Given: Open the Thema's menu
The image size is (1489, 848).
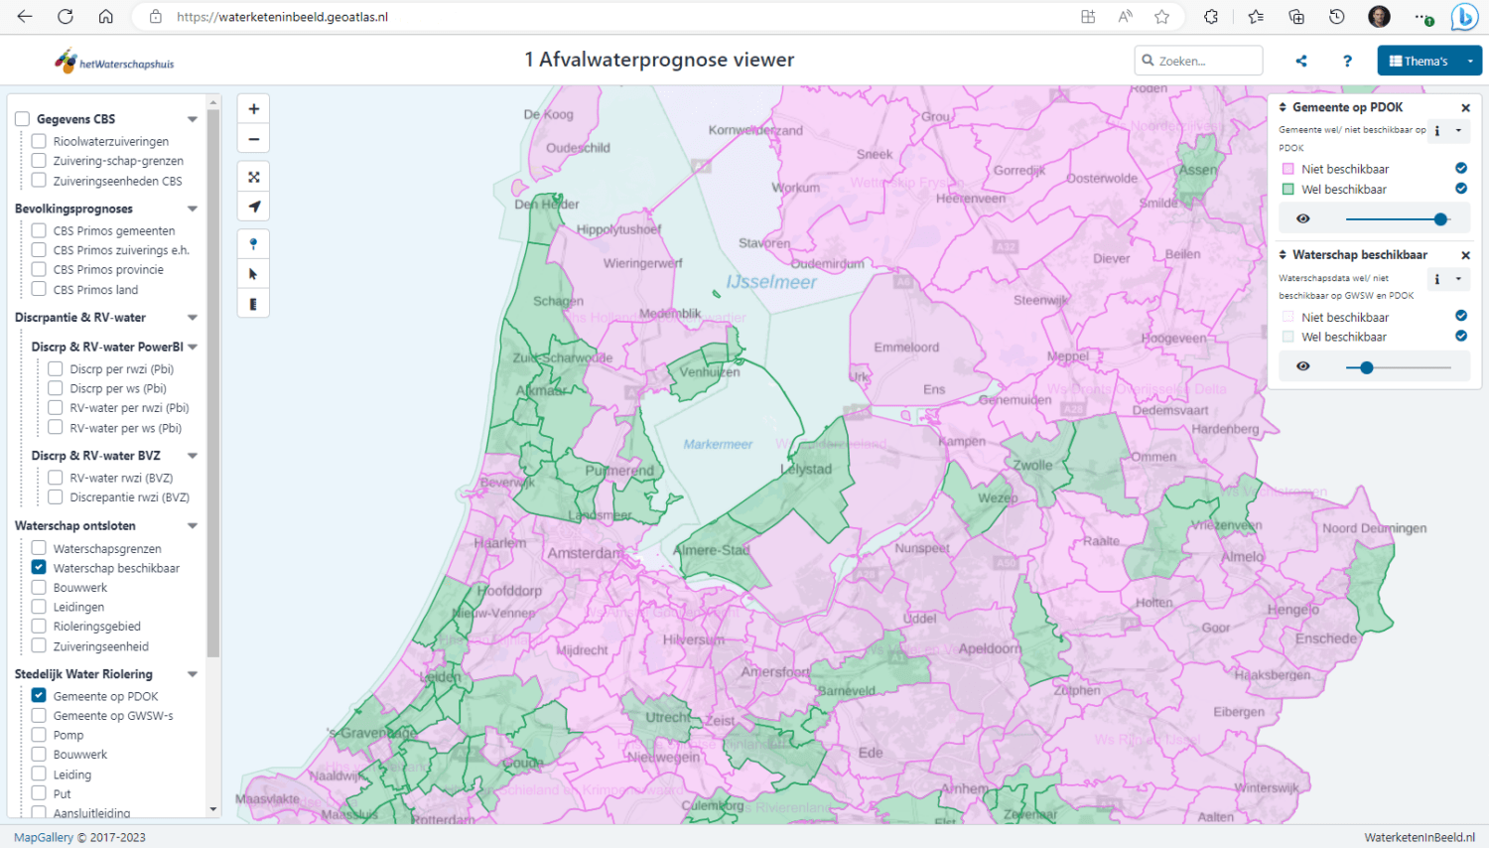Looking at the screenshot, I should 1427,60.
